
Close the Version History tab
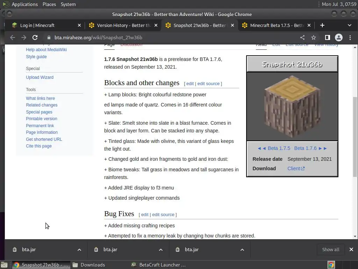[x=156, y=25]
